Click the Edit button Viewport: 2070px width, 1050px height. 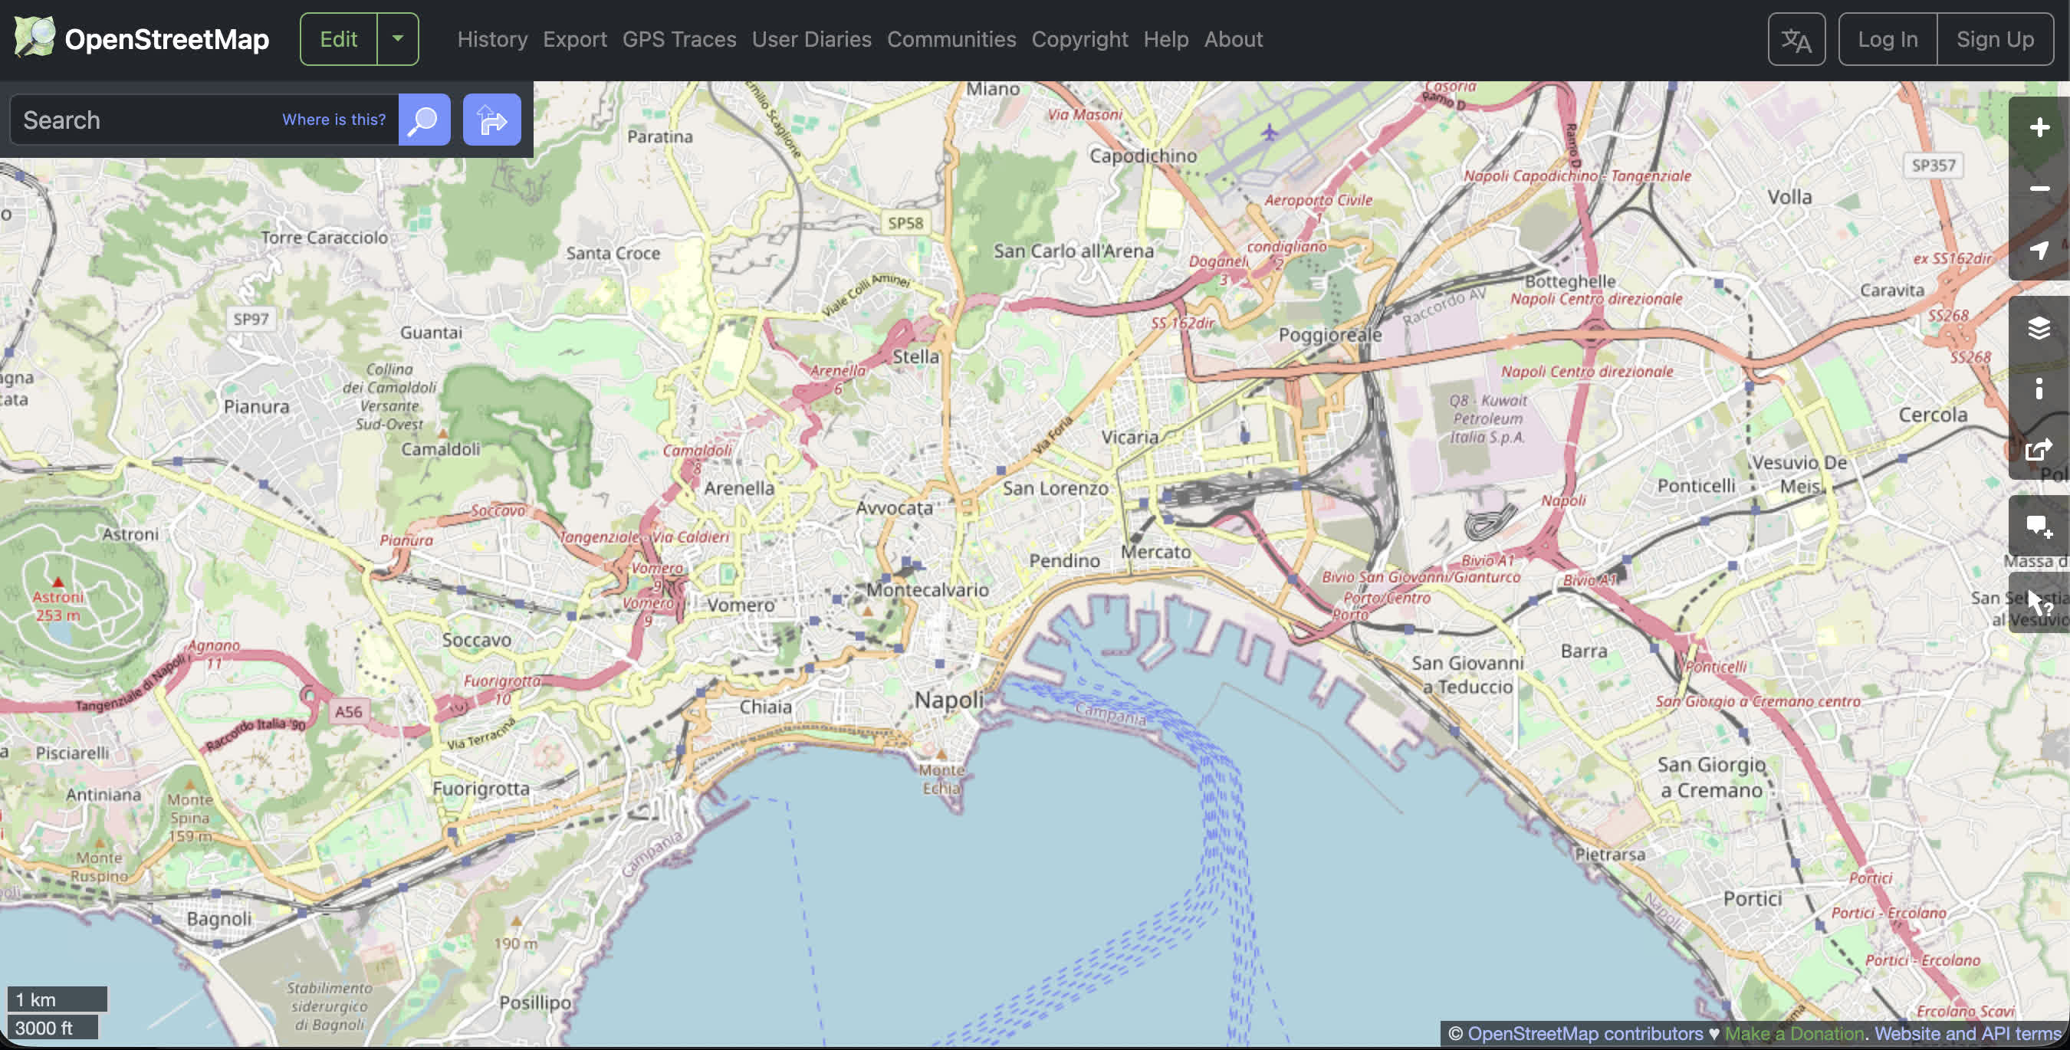pos(338,39)
